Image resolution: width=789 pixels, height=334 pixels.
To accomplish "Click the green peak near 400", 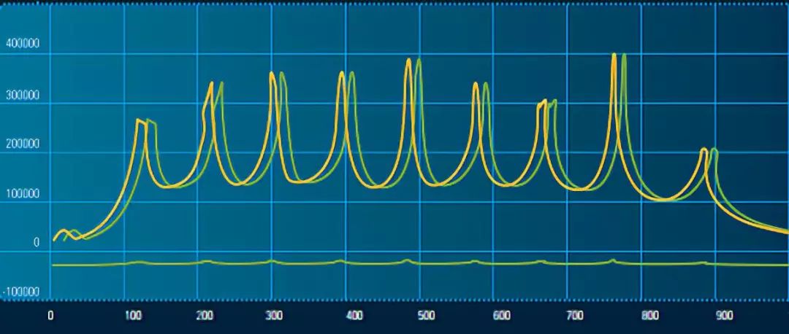I will 351,73.
